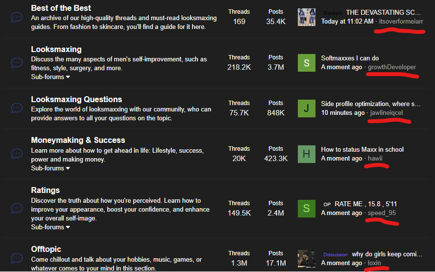Click the Best of the Best forum chat icon
This screenshot has height=272, width=435.
[x=17, y=17]
